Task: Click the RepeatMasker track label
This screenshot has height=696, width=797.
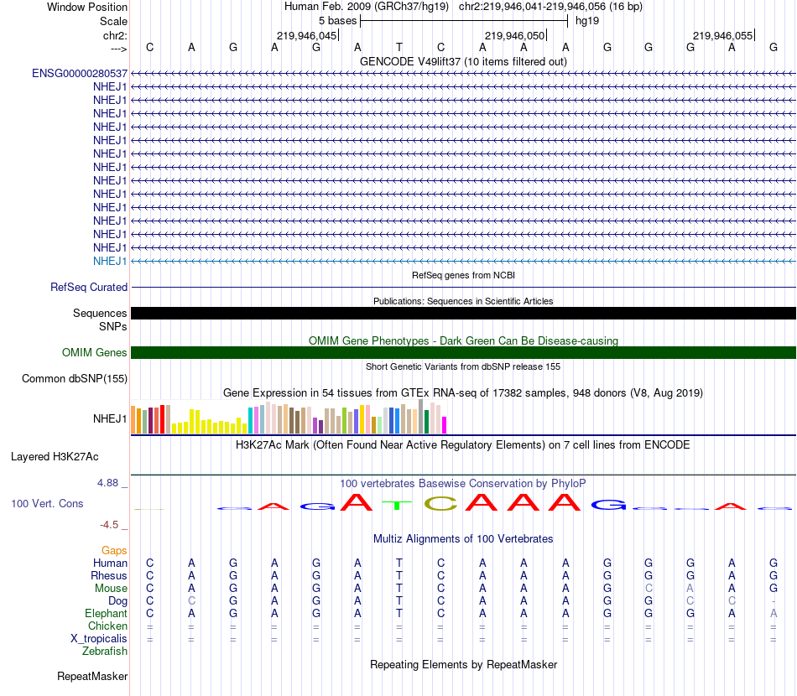Action: (92, 676)
